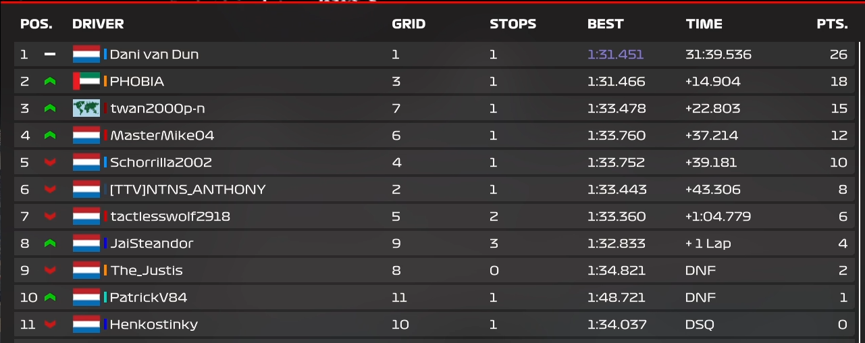Click the Netherlands flag next to PatrickV84
The image size is (865, 343).
[86, 297]
